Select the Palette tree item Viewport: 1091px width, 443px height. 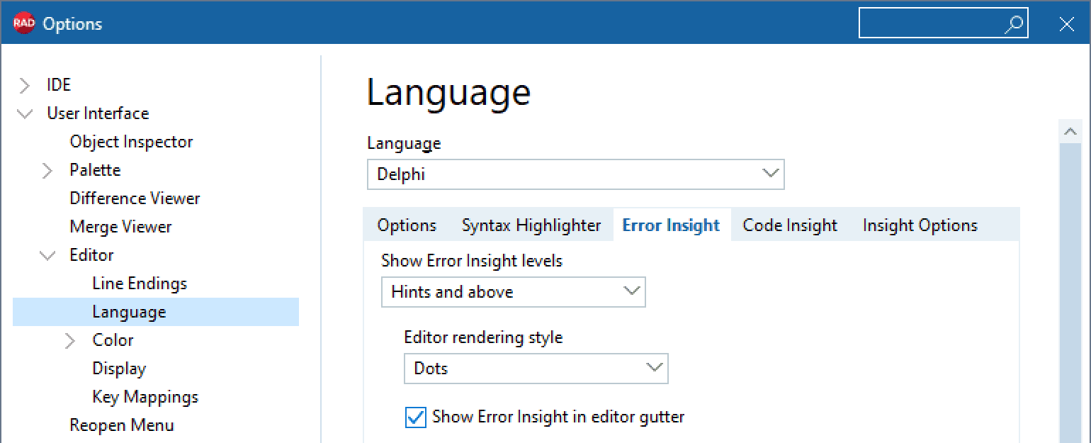coord(95,170)
